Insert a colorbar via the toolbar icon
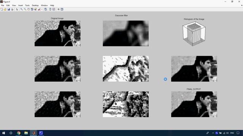Viewport: 243px width, 136px height. (50, 9)
